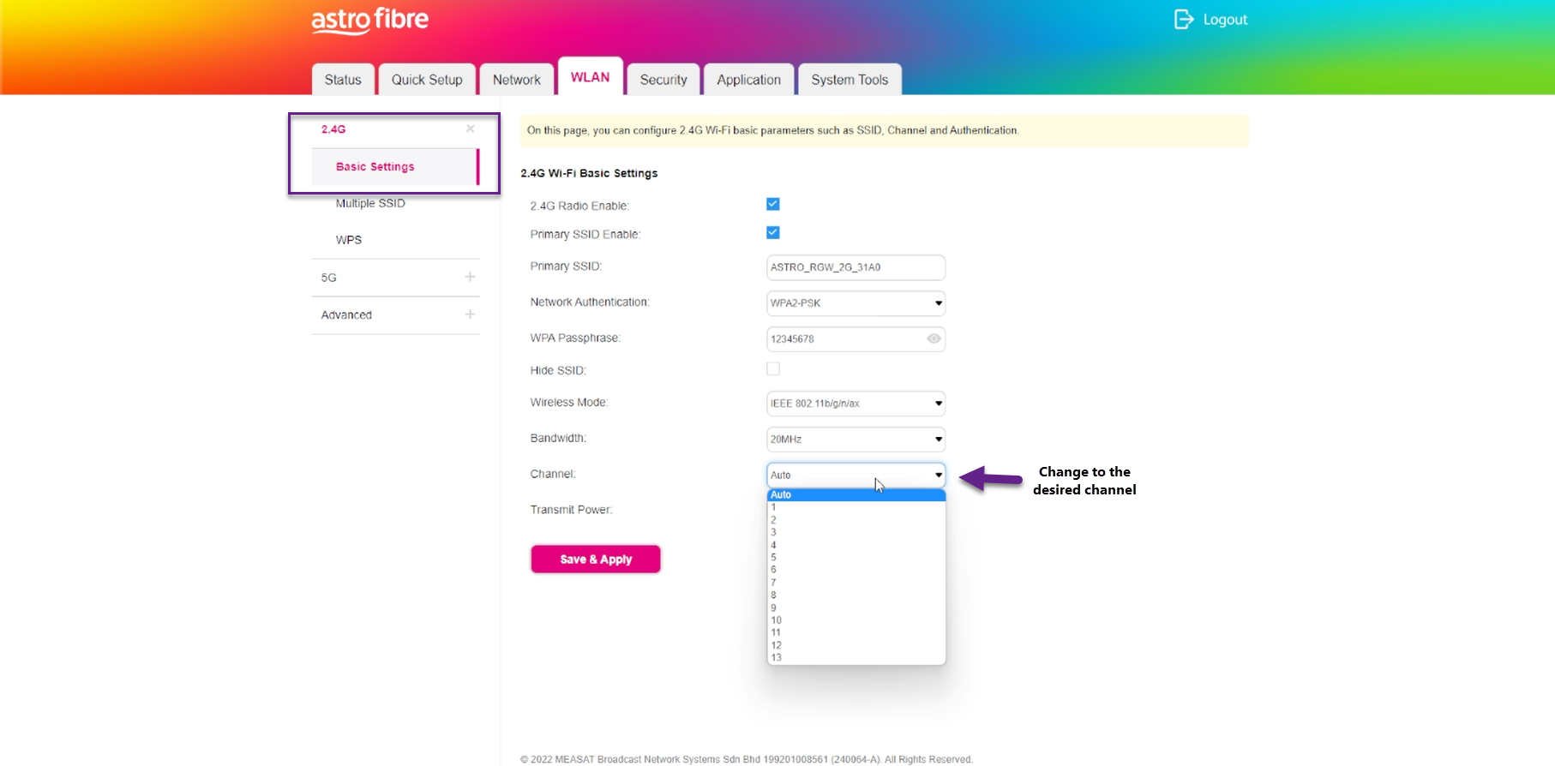This screenshot has height=766, width=1555.
Task: Switch to the Security tab
Action: (x=663, y=80)
